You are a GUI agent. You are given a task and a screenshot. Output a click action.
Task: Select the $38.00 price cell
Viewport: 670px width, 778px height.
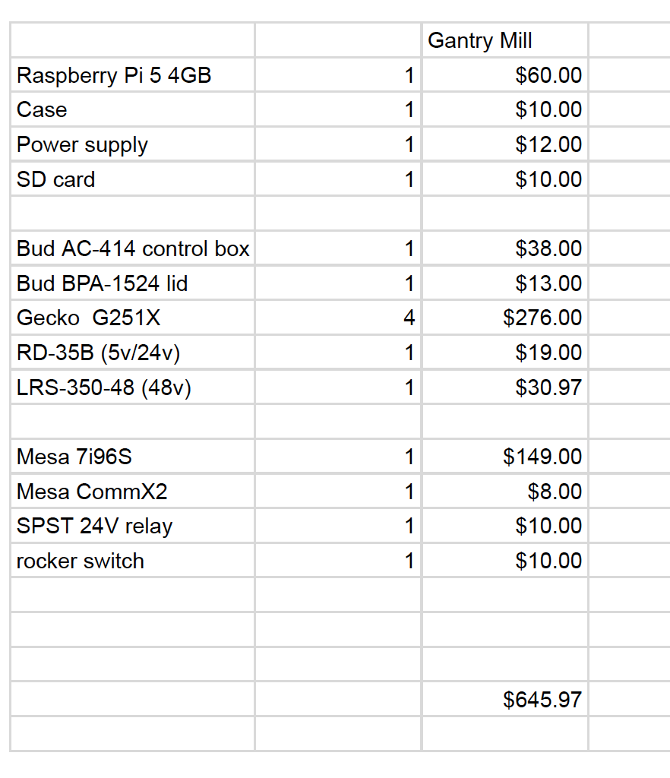click(x=505, y=248)
